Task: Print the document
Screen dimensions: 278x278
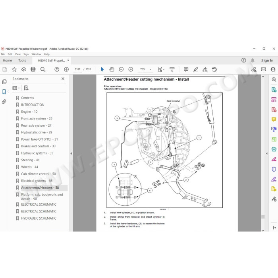Action: (33, 69)
